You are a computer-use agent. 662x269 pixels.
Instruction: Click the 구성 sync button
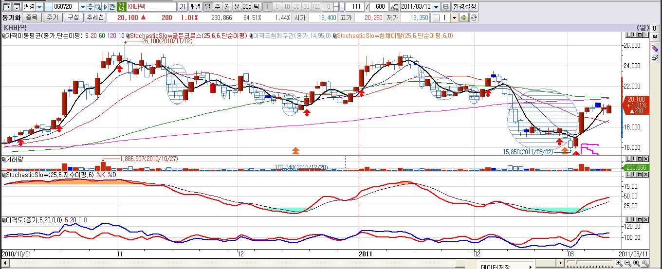74,17
